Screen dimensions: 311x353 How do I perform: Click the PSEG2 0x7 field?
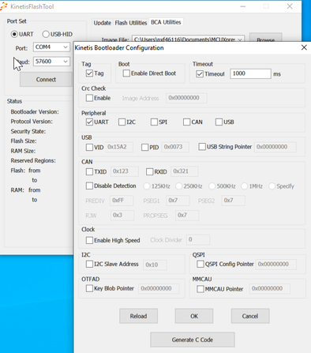[x=234, y=201]
